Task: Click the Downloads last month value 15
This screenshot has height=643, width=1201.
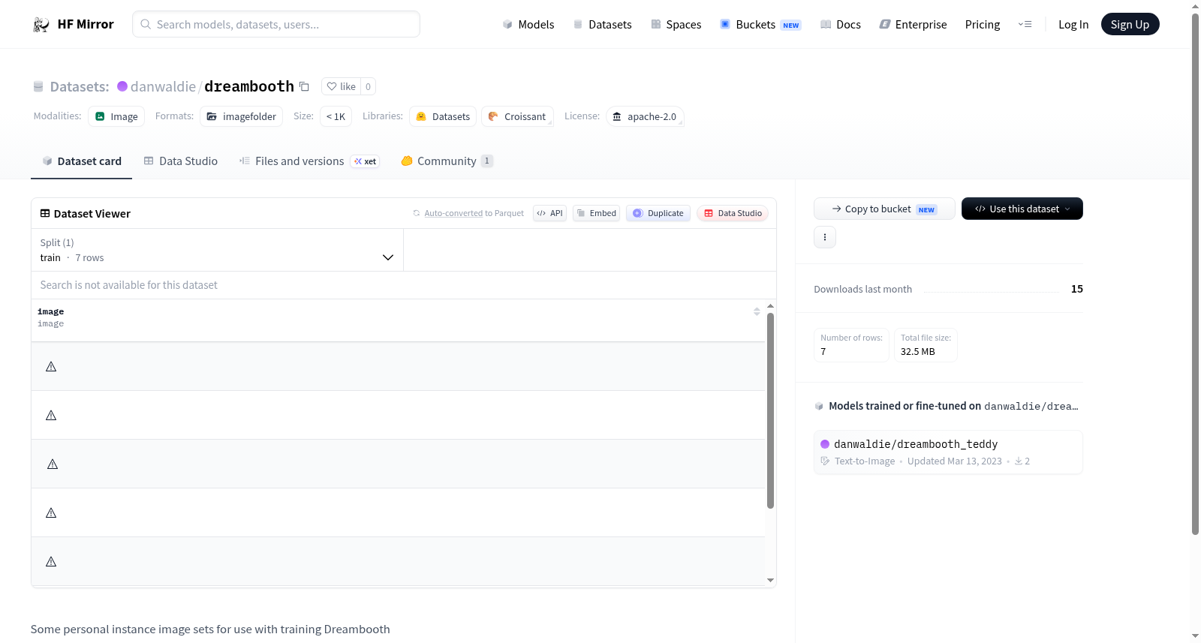Action: [1077, 289]
